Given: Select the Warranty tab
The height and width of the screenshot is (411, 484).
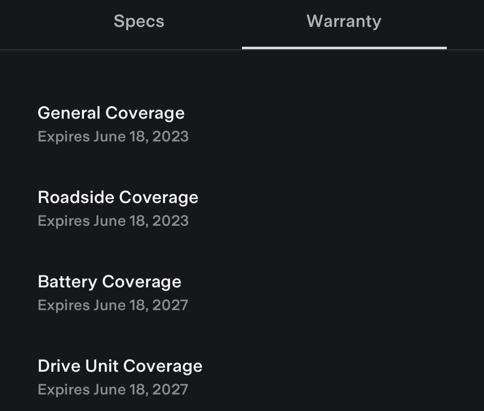Looking at the screenshot, I should [x=344, y=22].
